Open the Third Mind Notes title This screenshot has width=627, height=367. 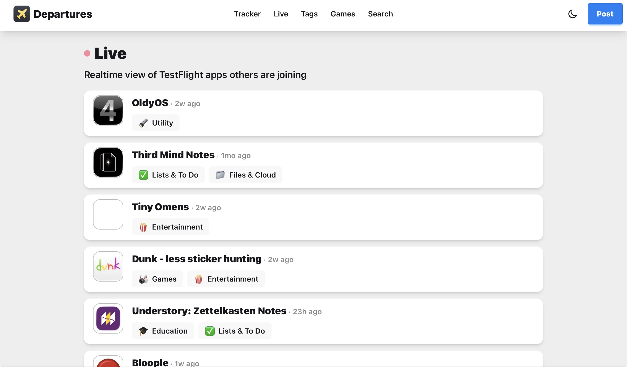click(x=173, y=155)
